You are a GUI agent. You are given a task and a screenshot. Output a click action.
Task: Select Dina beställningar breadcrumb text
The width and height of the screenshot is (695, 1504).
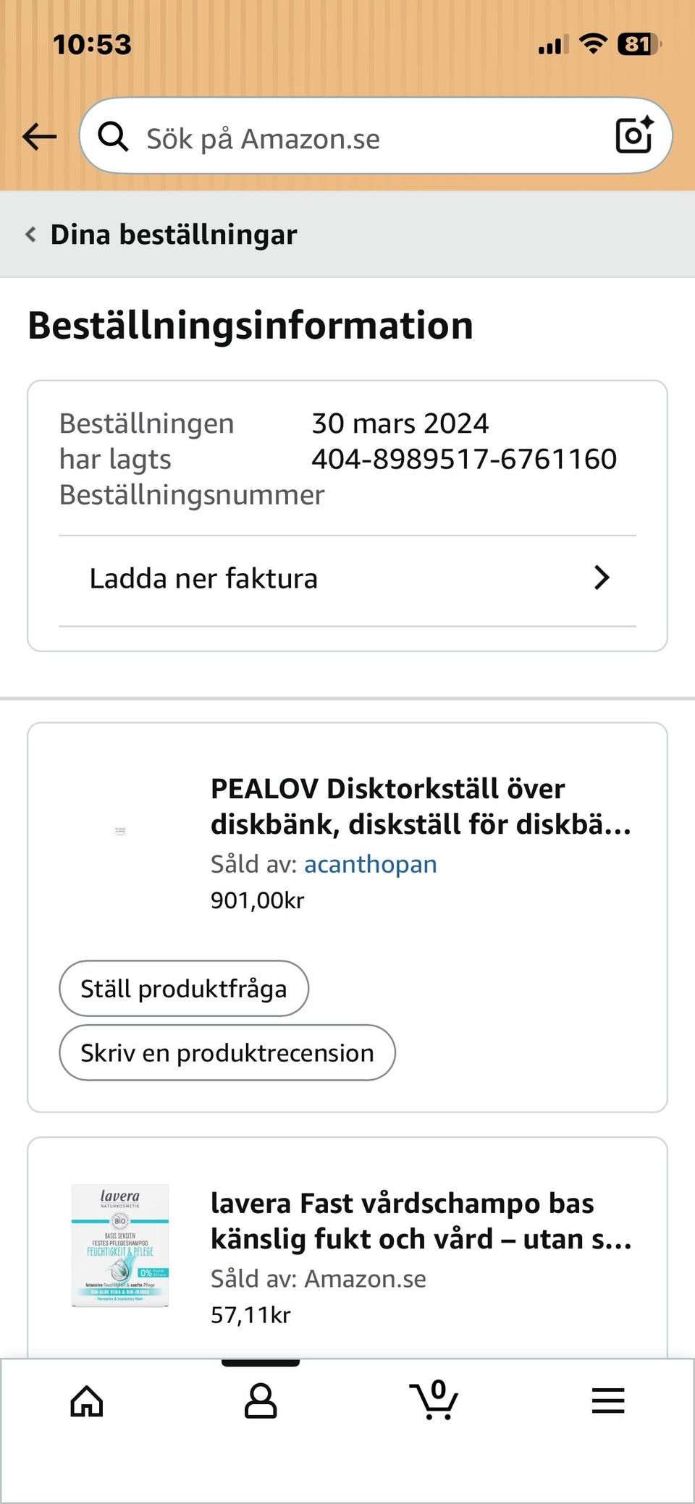click(174, 235)
